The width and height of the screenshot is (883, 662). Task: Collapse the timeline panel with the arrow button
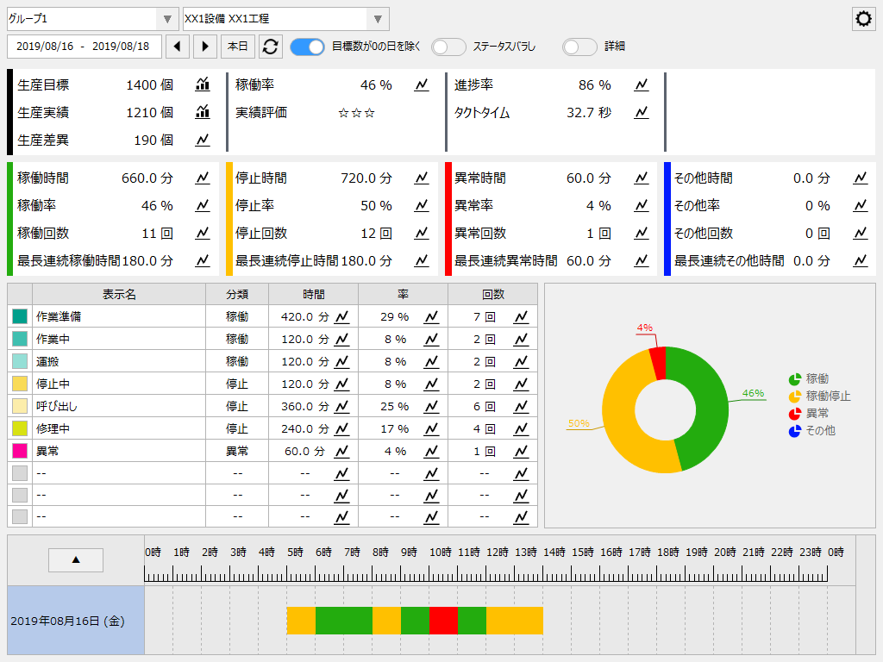[75, 559]
